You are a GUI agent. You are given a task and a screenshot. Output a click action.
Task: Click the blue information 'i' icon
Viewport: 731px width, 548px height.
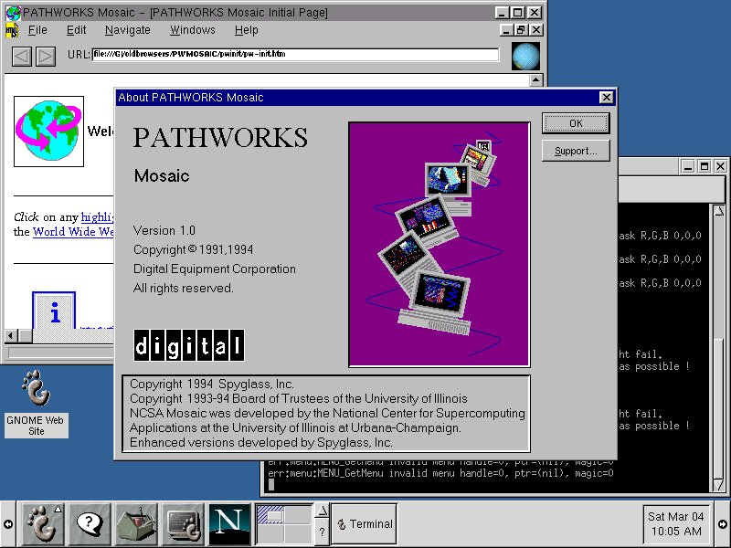pos(54,311)
